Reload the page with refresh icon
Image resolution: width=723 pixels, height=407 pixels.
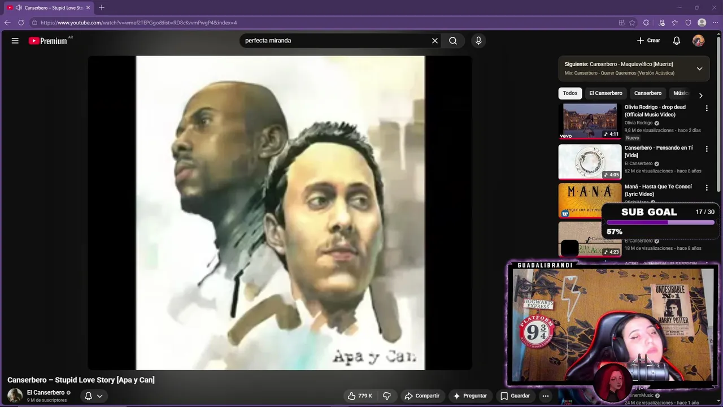coord(21,23)
